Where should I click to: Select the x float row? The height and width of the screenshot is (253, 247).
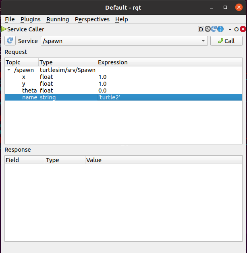click(123, 77)
